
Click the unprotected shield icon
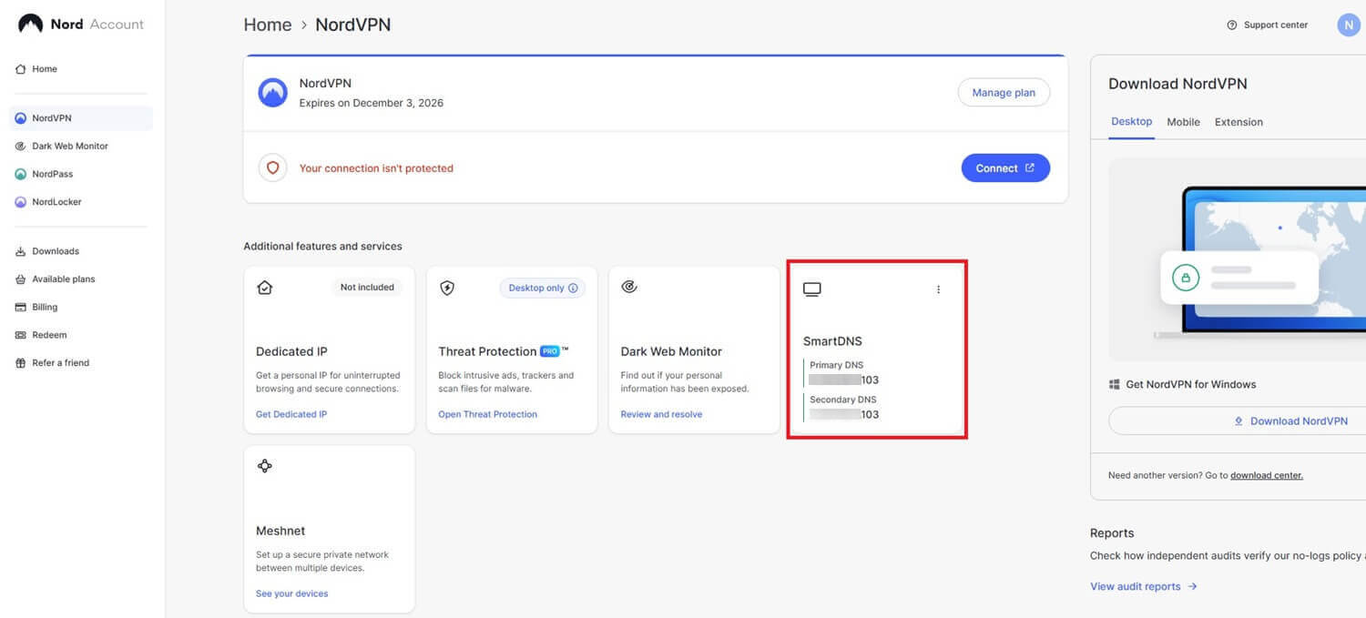(x=272, y=168)
